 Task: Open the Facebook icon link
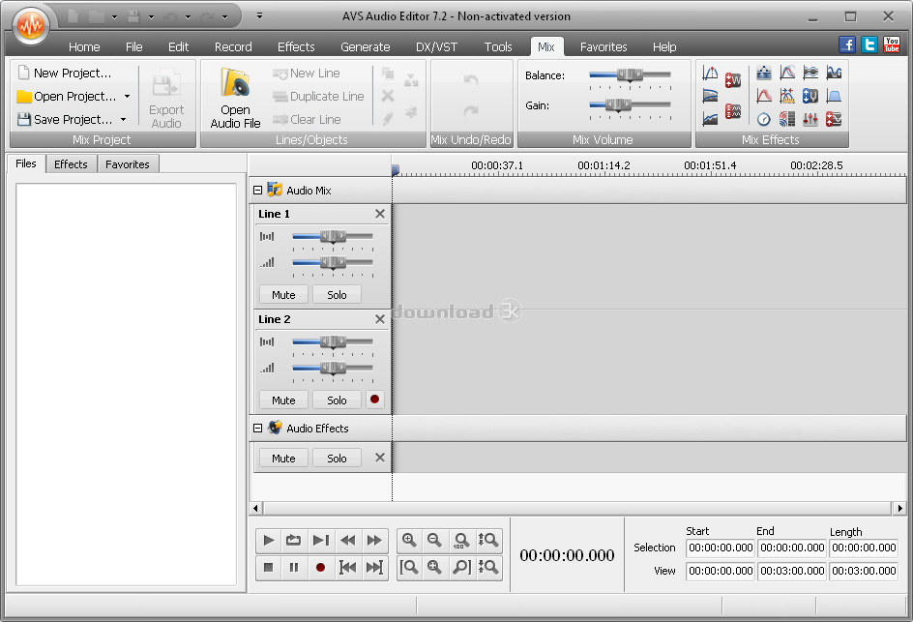847,44
